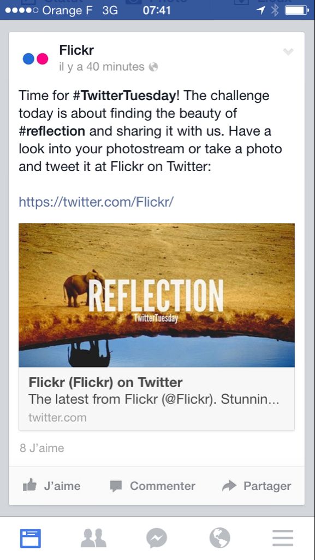Tap the #reflection hashtag
The image size is (315, 560).
tap(52, 131)
